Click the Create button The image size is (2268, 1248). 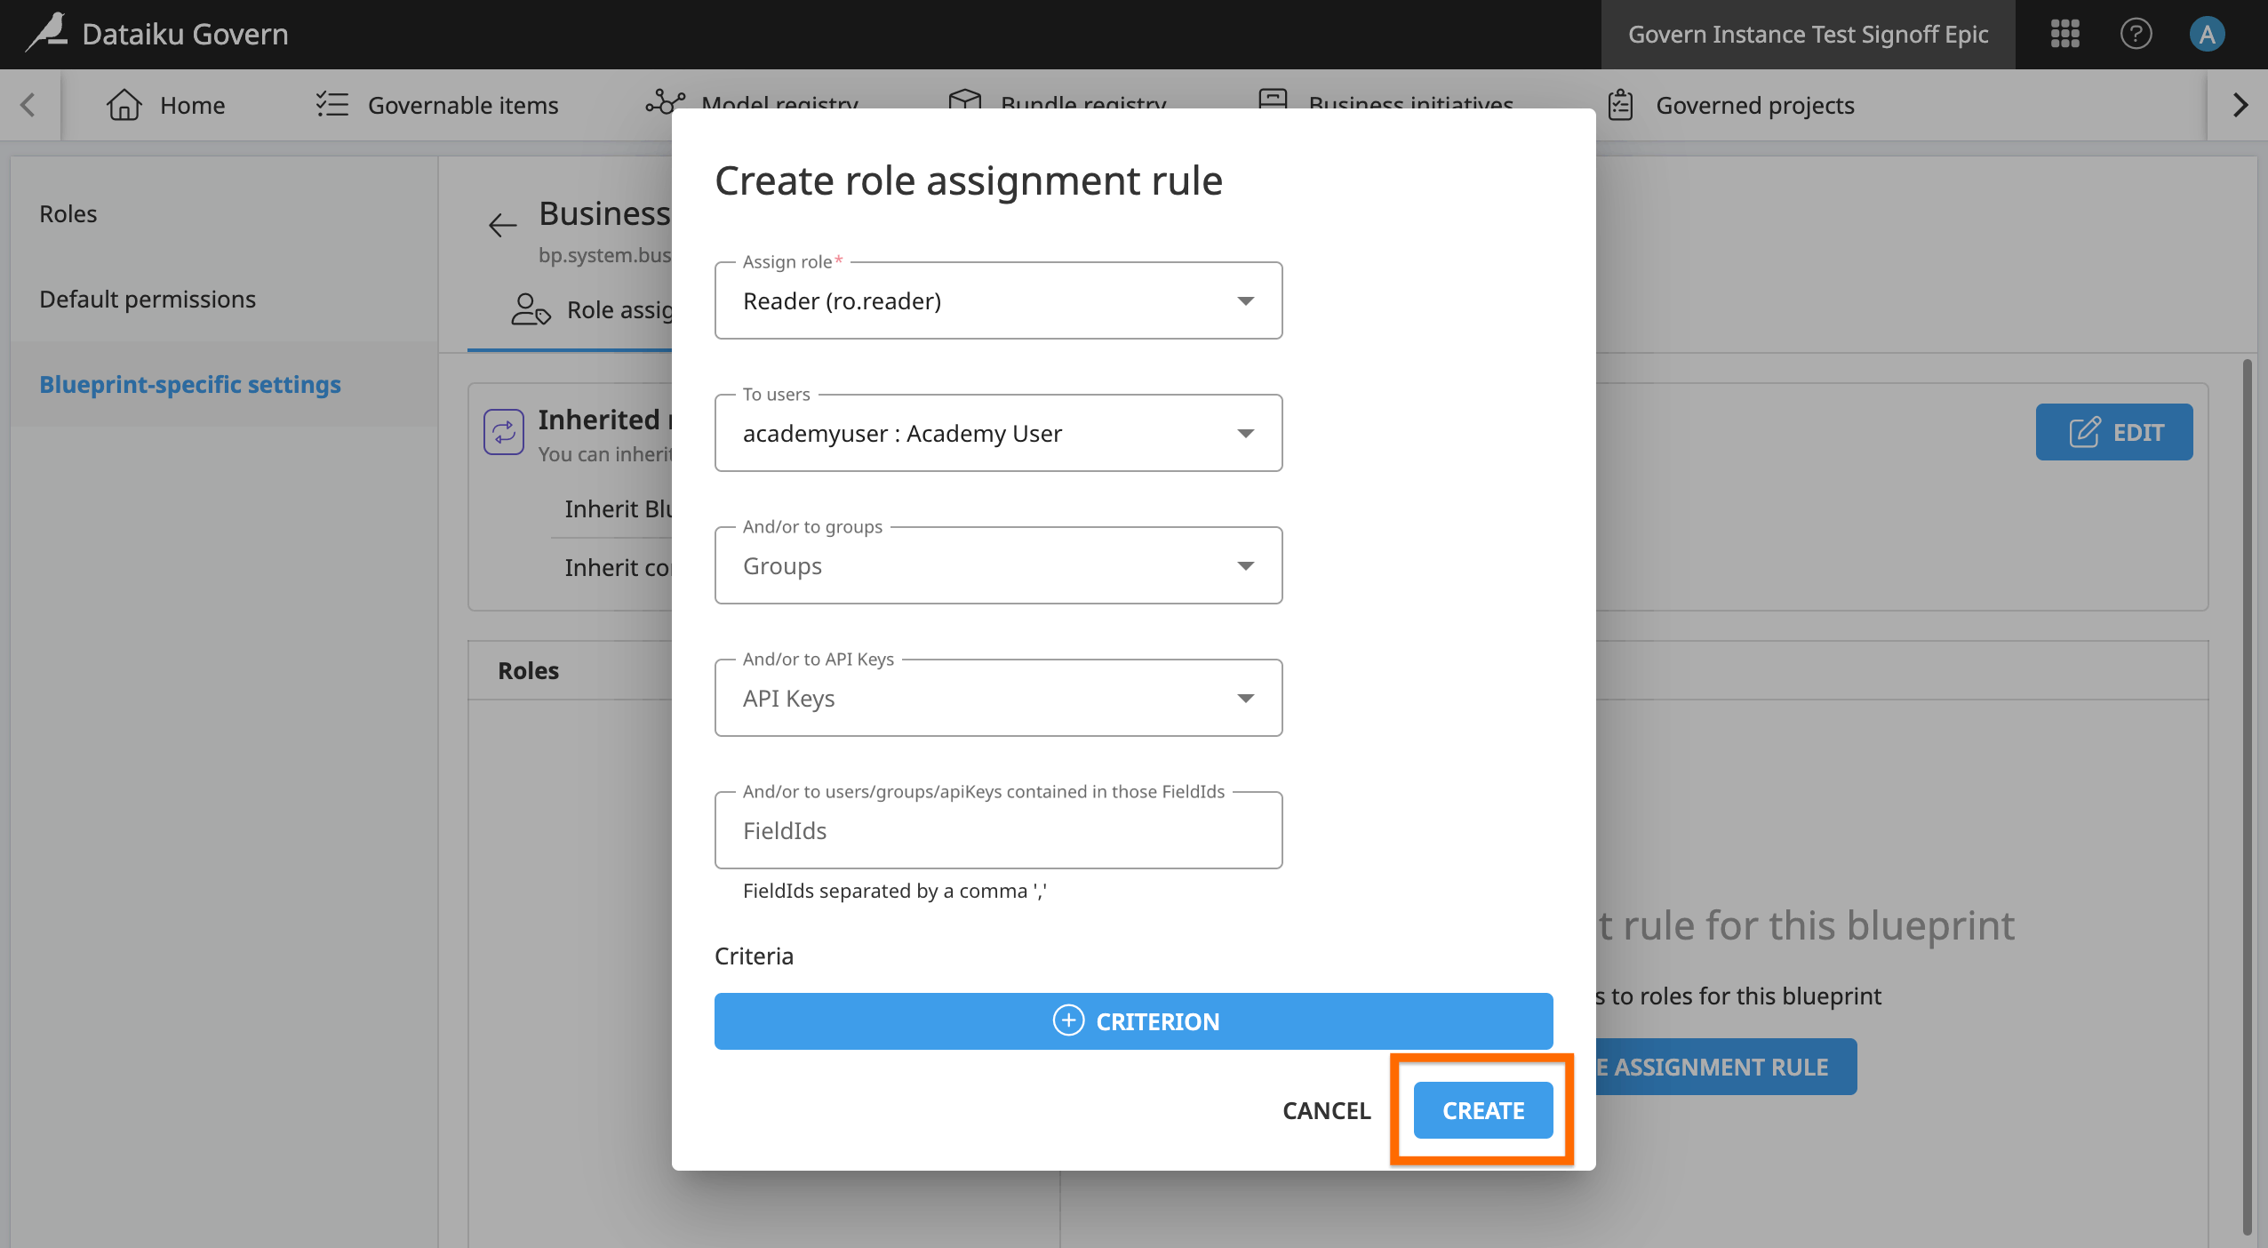tap(1483, 1110)
